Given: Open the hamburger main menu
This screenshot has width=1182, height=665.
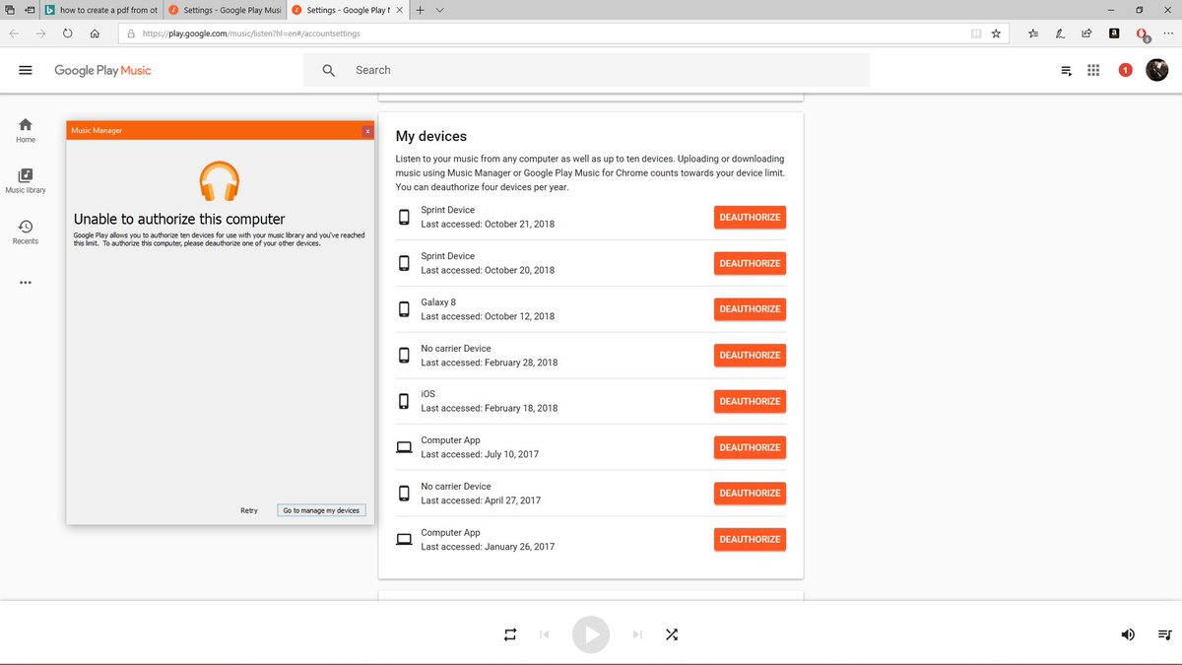Looking at the screenshot, I should click(26, 70).
